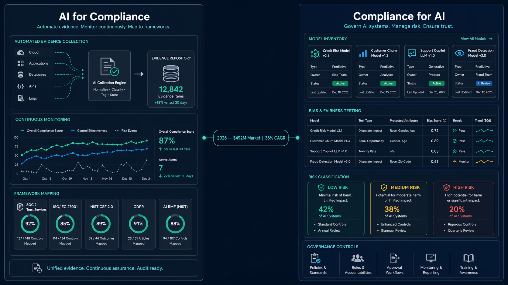Image resolution: width=508 pixels, height=285 pixels.
Task: Click the Medium Risk shield icon
Action: tap(384, 187)
